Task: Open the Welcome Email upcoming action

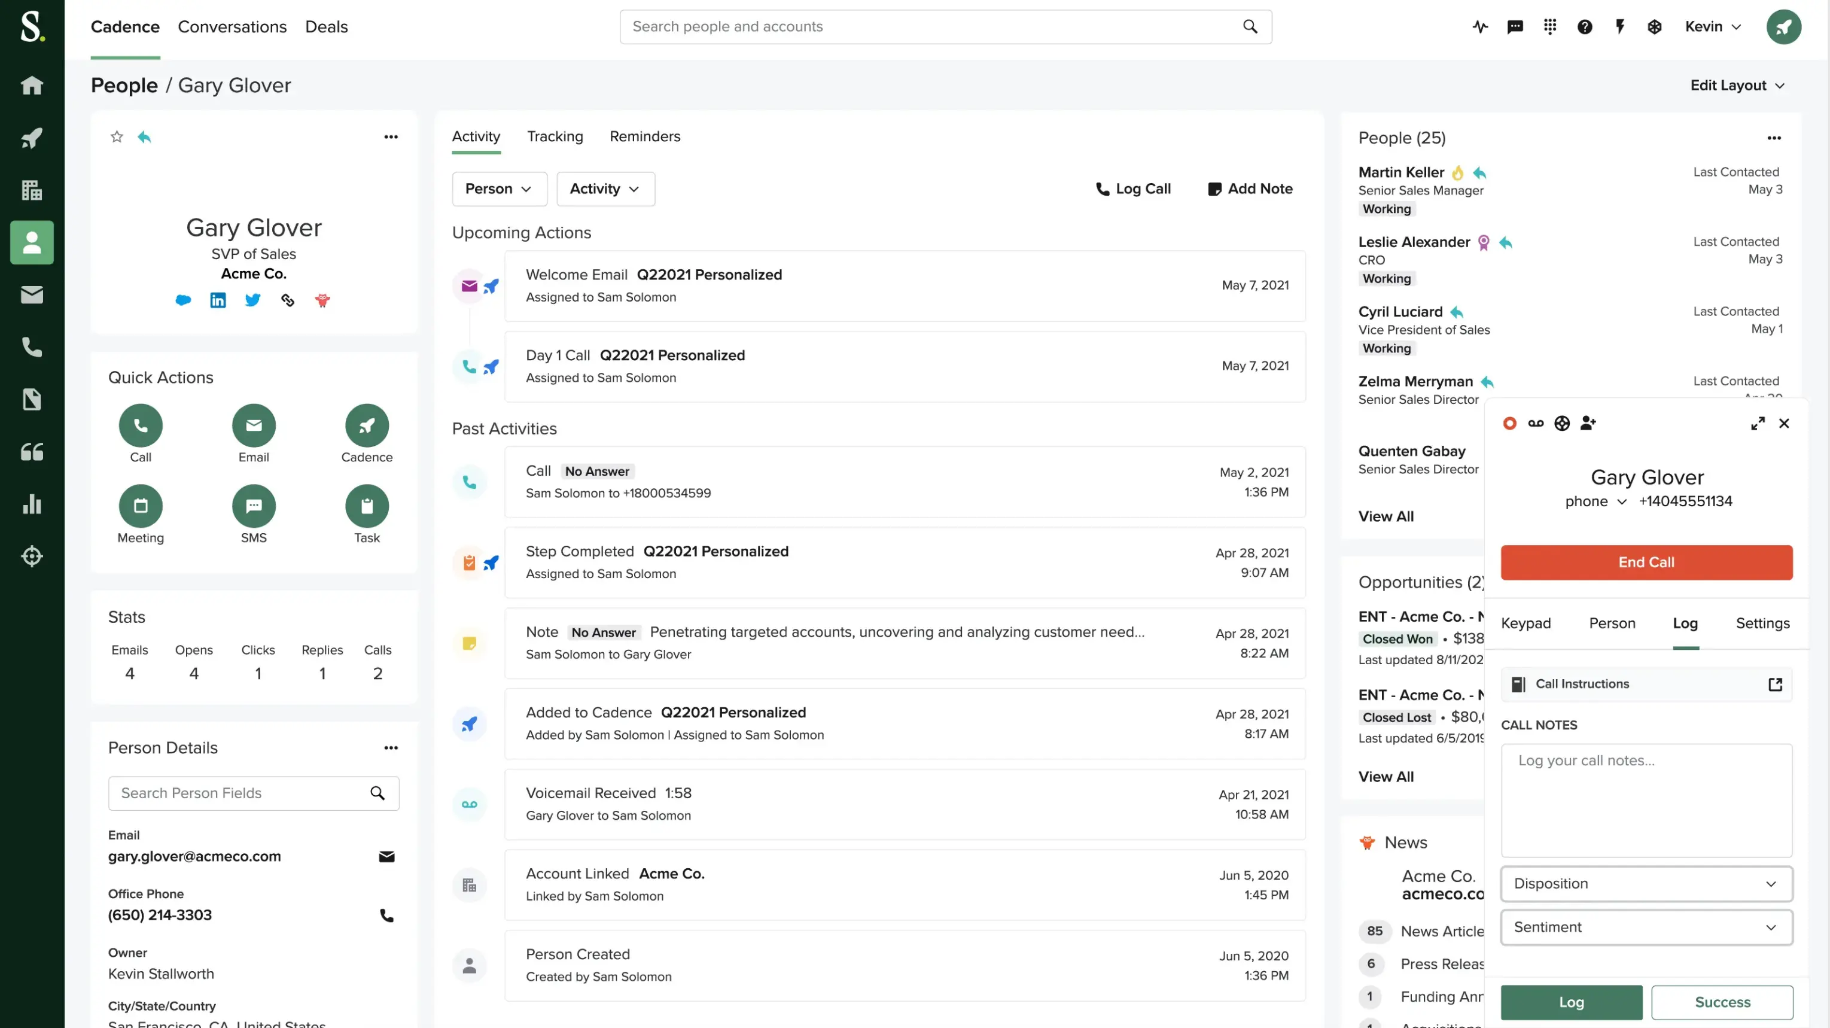Action: [x=905, y=285]
